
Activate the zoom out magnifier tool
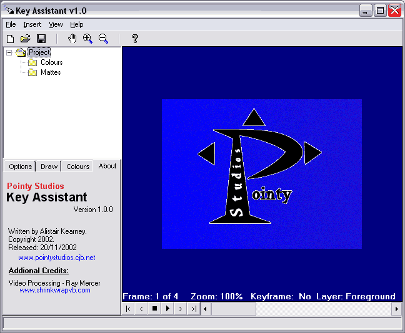(103, 39)
